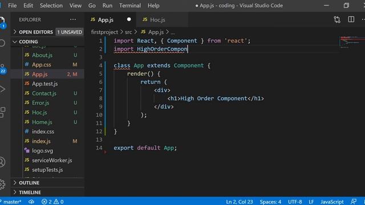Click line number 14 in the gutter
The width and height of the screenshot is (365, 205).
click(99, 148)
